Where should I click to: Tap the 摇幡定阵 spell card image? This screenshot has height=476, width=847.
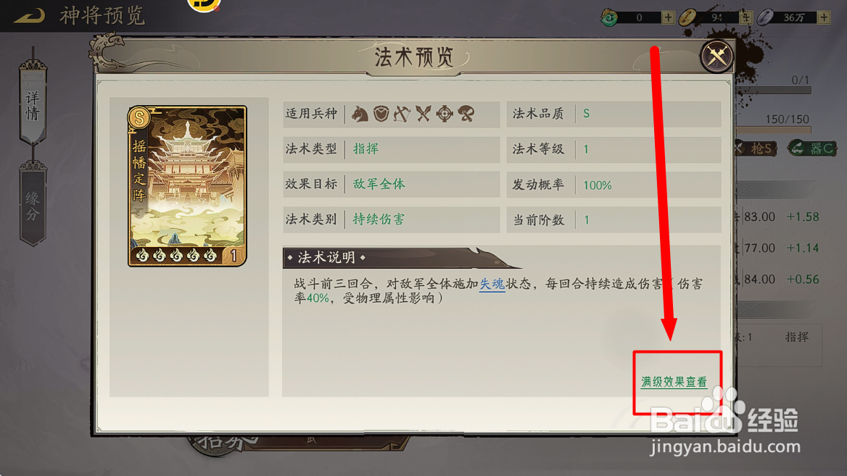187,185
